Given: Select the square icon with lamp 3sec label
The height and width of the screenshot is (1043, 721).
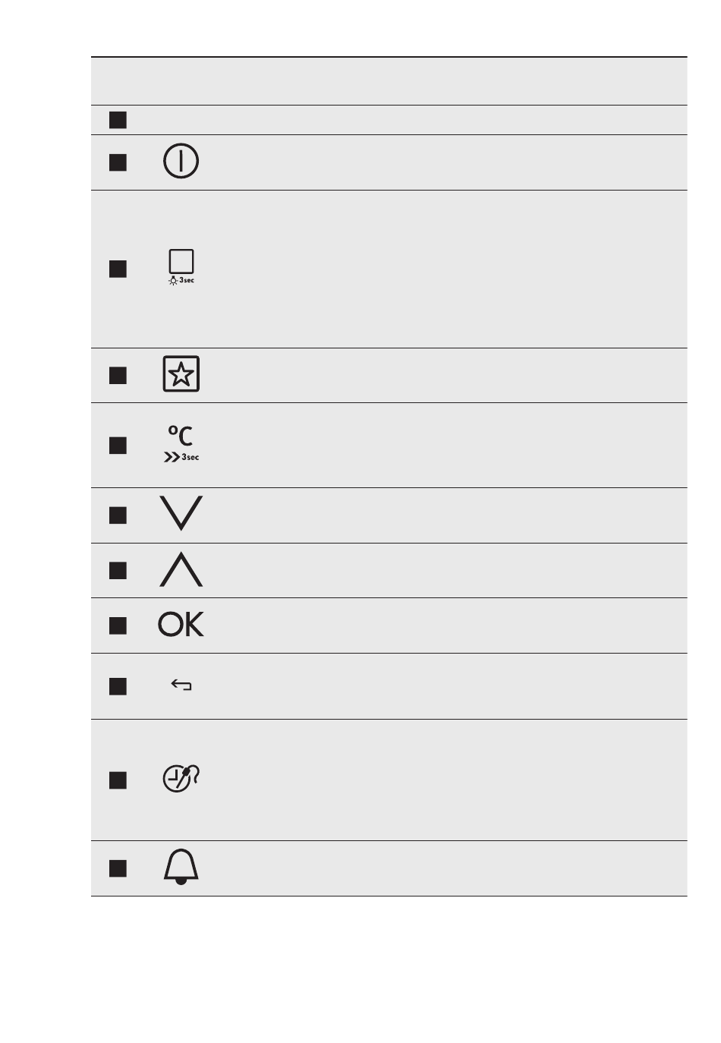Looking at the screenshot, I should click(x=181, y=266).
